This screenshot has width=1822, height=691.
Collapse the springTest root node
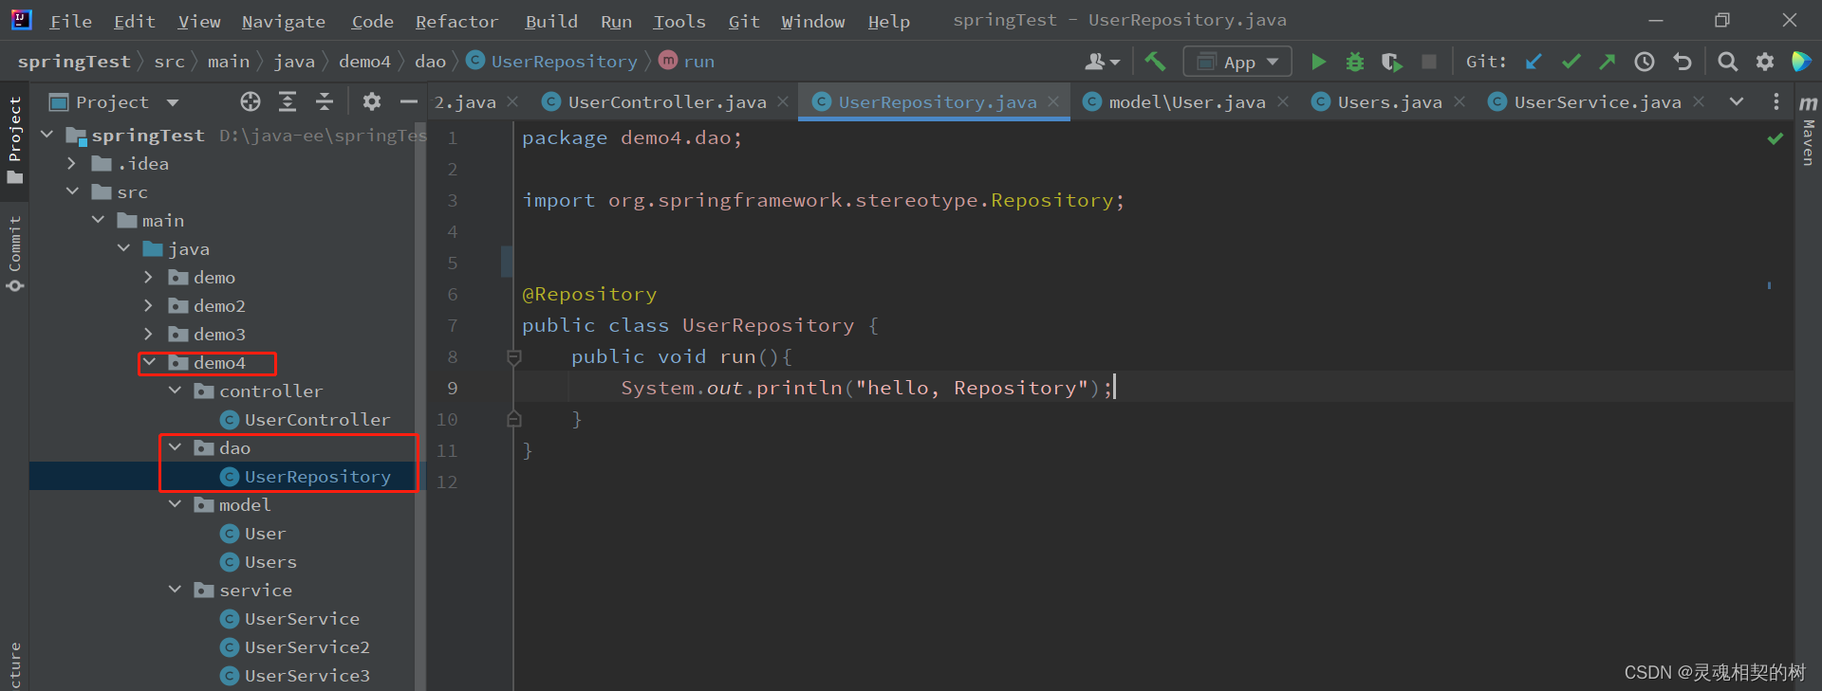coord(47,136)
